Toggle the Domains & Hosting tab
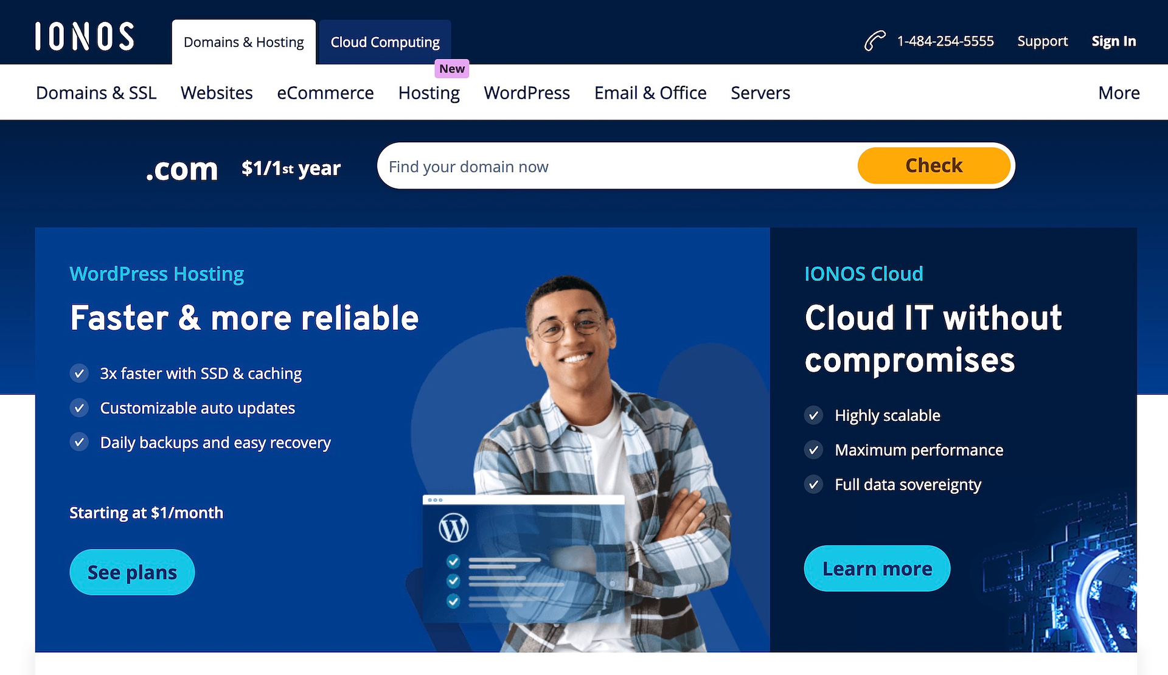Screen dimensions: 1168x675 click(242, 42)
